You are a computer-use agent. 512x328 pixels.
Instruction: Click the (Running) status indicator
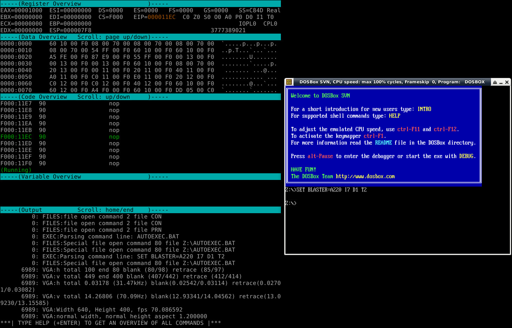click(16, 170)
